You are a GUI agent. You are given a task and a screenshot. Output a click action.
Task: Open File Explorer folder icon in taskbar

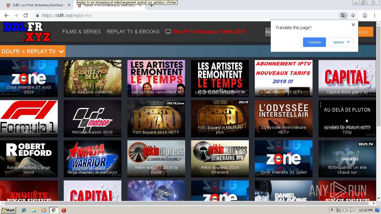click(x=34, y=210)
